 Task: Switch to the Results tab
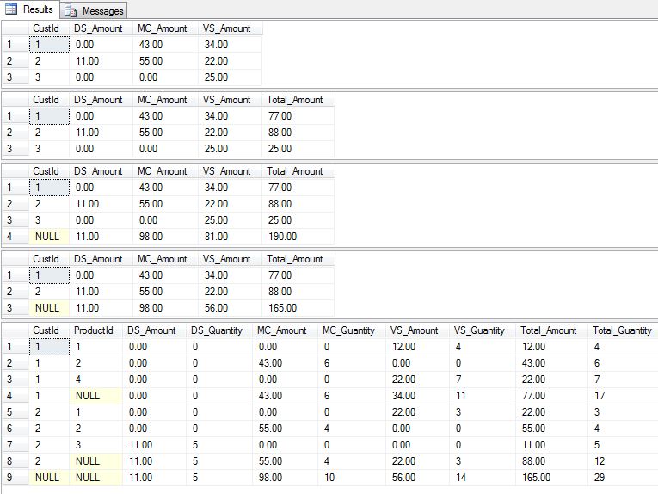29,9
